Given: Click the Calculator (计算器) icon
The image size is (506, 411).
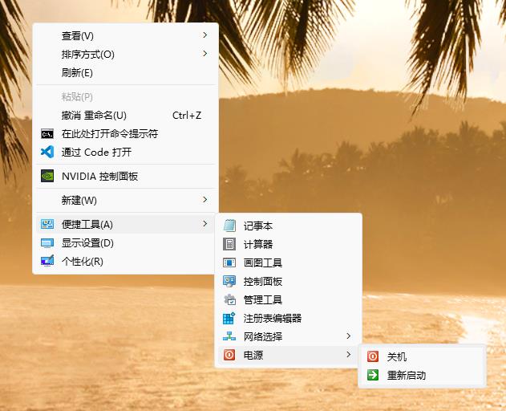Looking at the screenshot, I should tap(229, 245).
